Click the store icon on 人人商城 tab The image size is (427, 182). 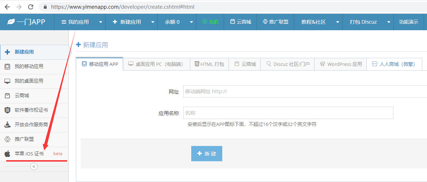point(375,64)
